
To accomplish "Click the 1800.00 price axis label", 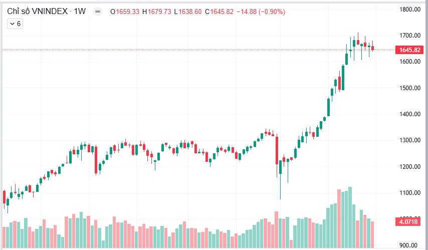I will pyautogui.click(x=410, y=10).
